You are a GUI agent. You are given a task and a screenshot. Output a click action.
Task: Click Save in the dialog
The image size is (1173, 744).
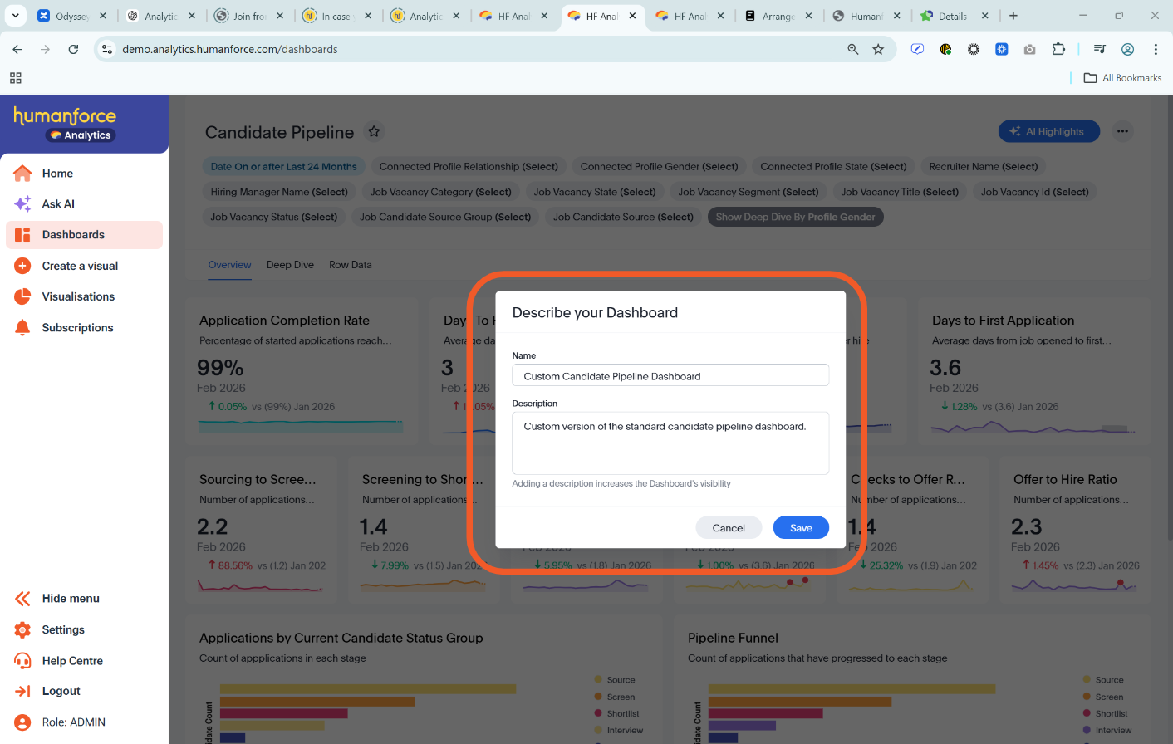tap(801, 528)
